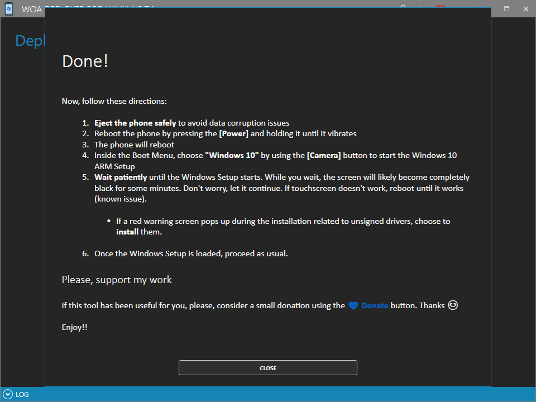Close the WOA Deployer window
The height and width of the screenshot is (402, 536).
point(526,9)
